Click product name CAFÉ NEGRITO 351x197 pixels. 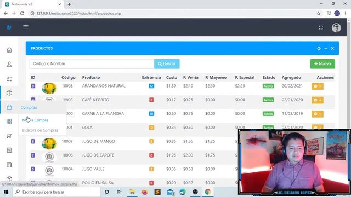tap(95, 100)
